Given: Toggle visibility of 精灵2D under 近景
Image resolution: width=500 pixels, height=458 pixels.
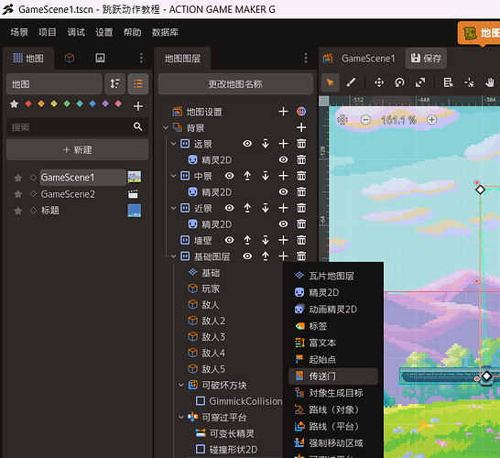Looking at the screenshot, I should tap(283, 224).
